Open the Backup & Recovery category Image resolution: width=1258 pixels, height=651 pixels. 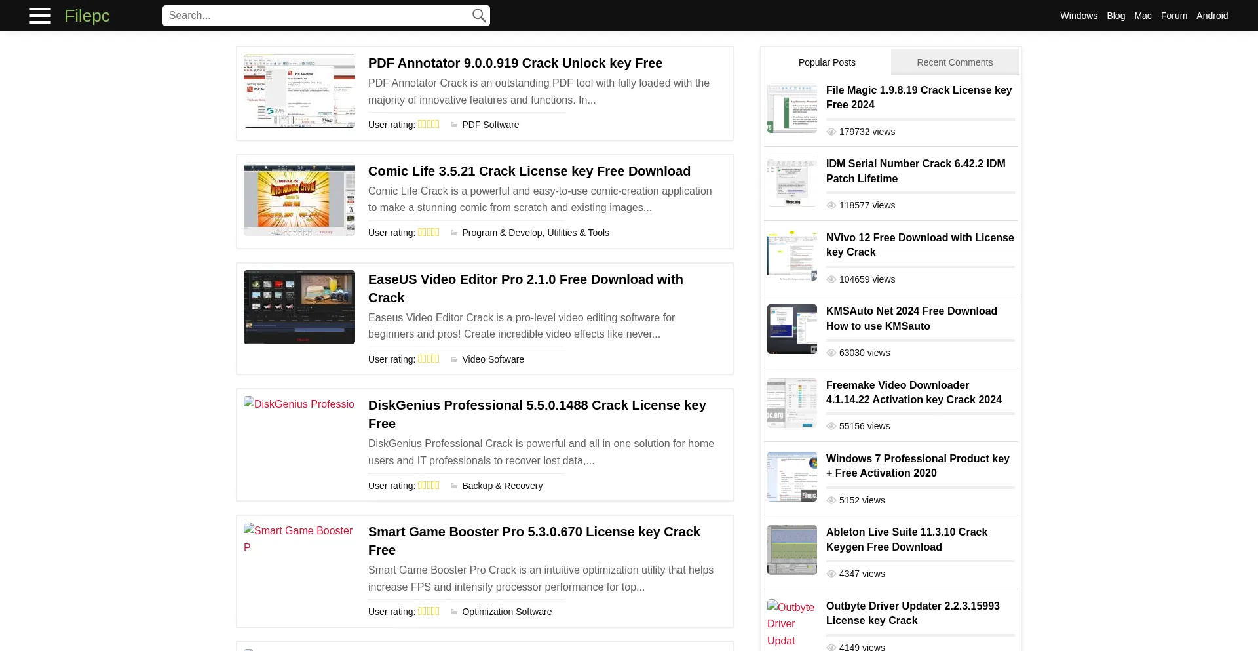[502, 486]
